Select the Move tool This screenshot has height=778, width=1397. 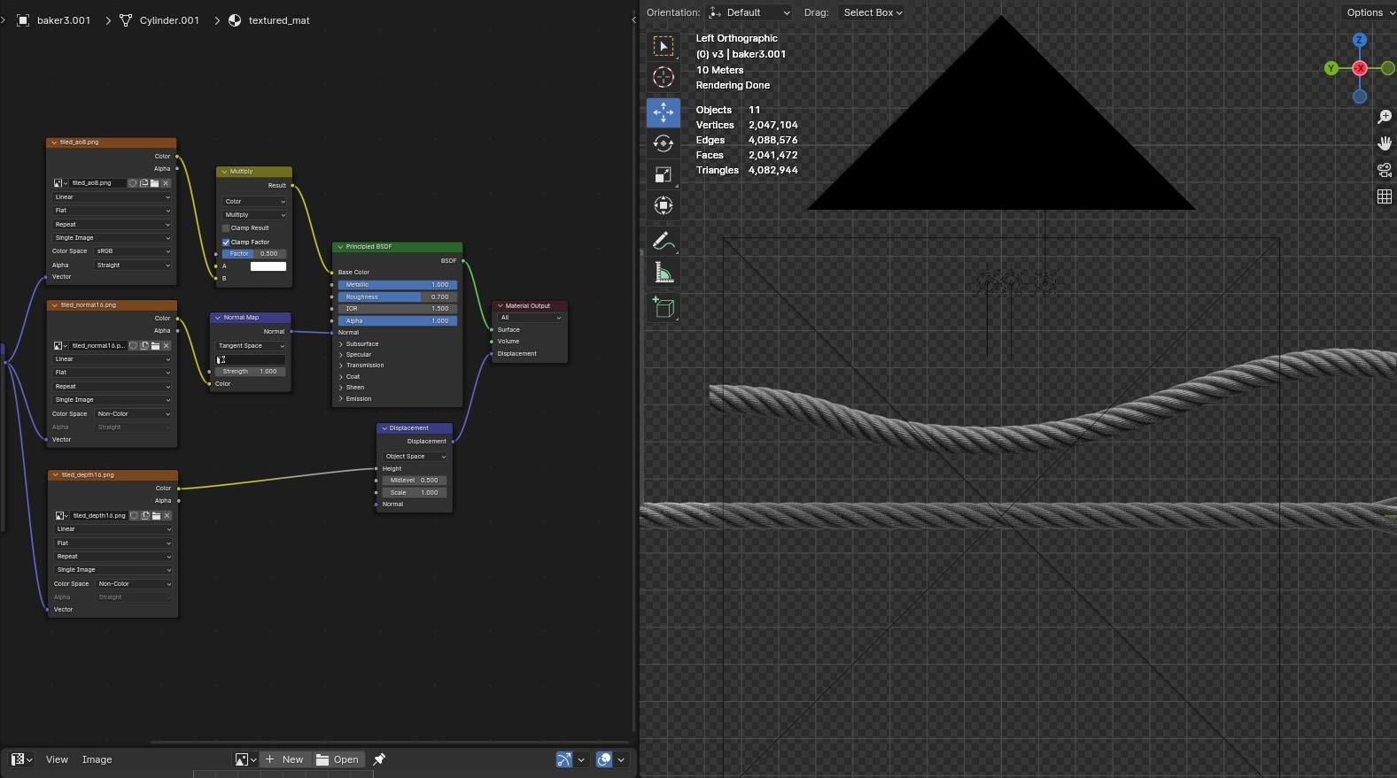coord(664,112)
